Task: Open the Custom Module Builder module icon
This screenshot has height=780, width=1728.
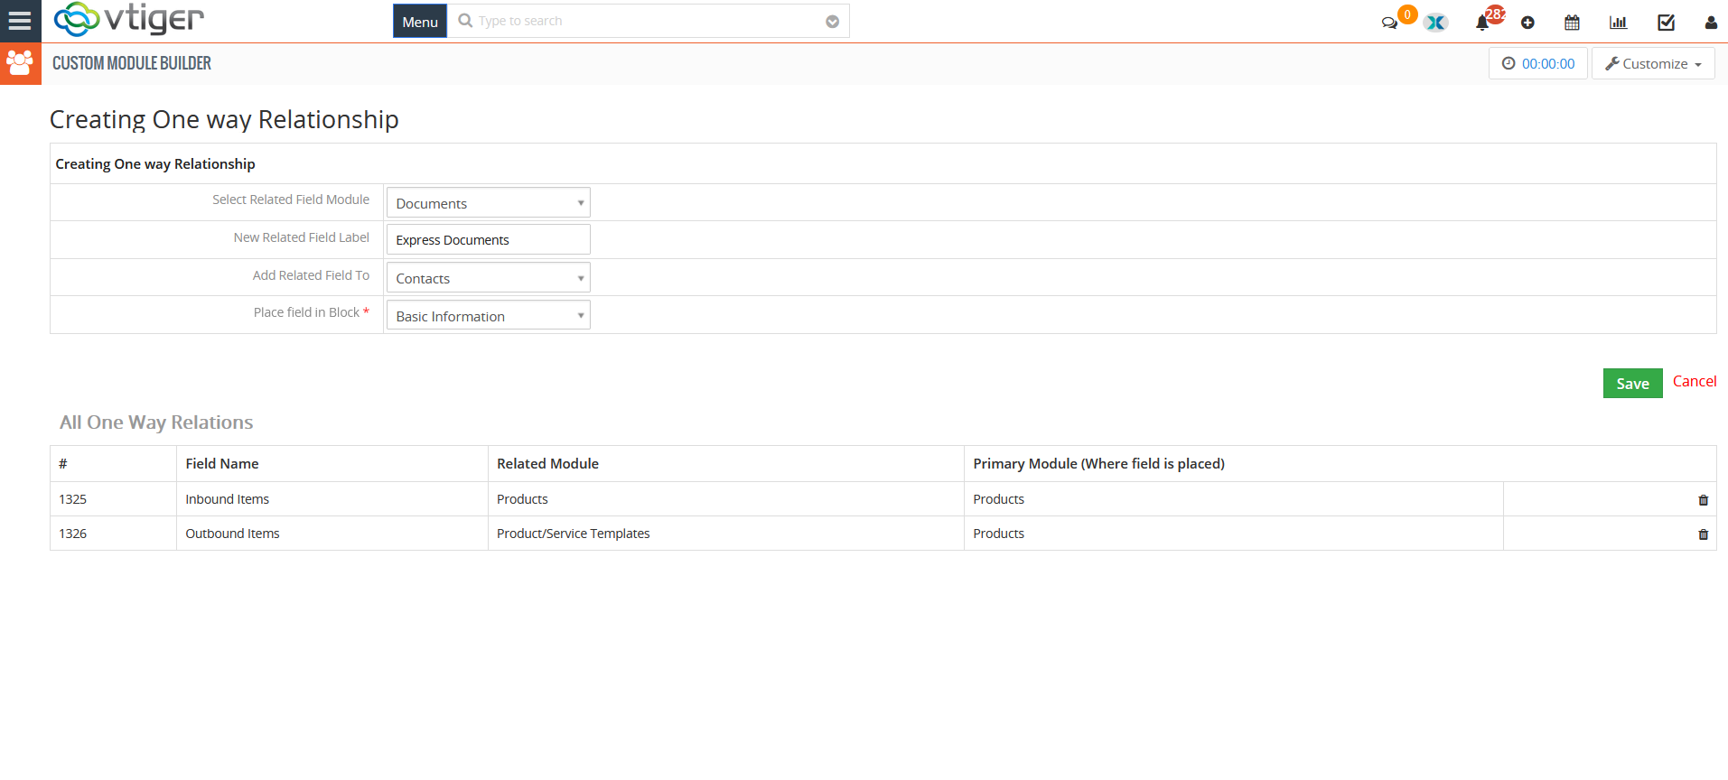Action: pos(21,63)
